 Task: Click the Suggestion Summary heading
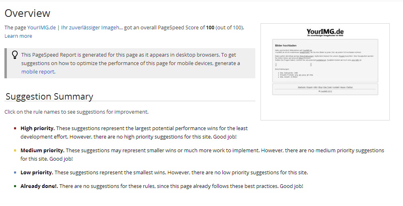click(49, 96)
